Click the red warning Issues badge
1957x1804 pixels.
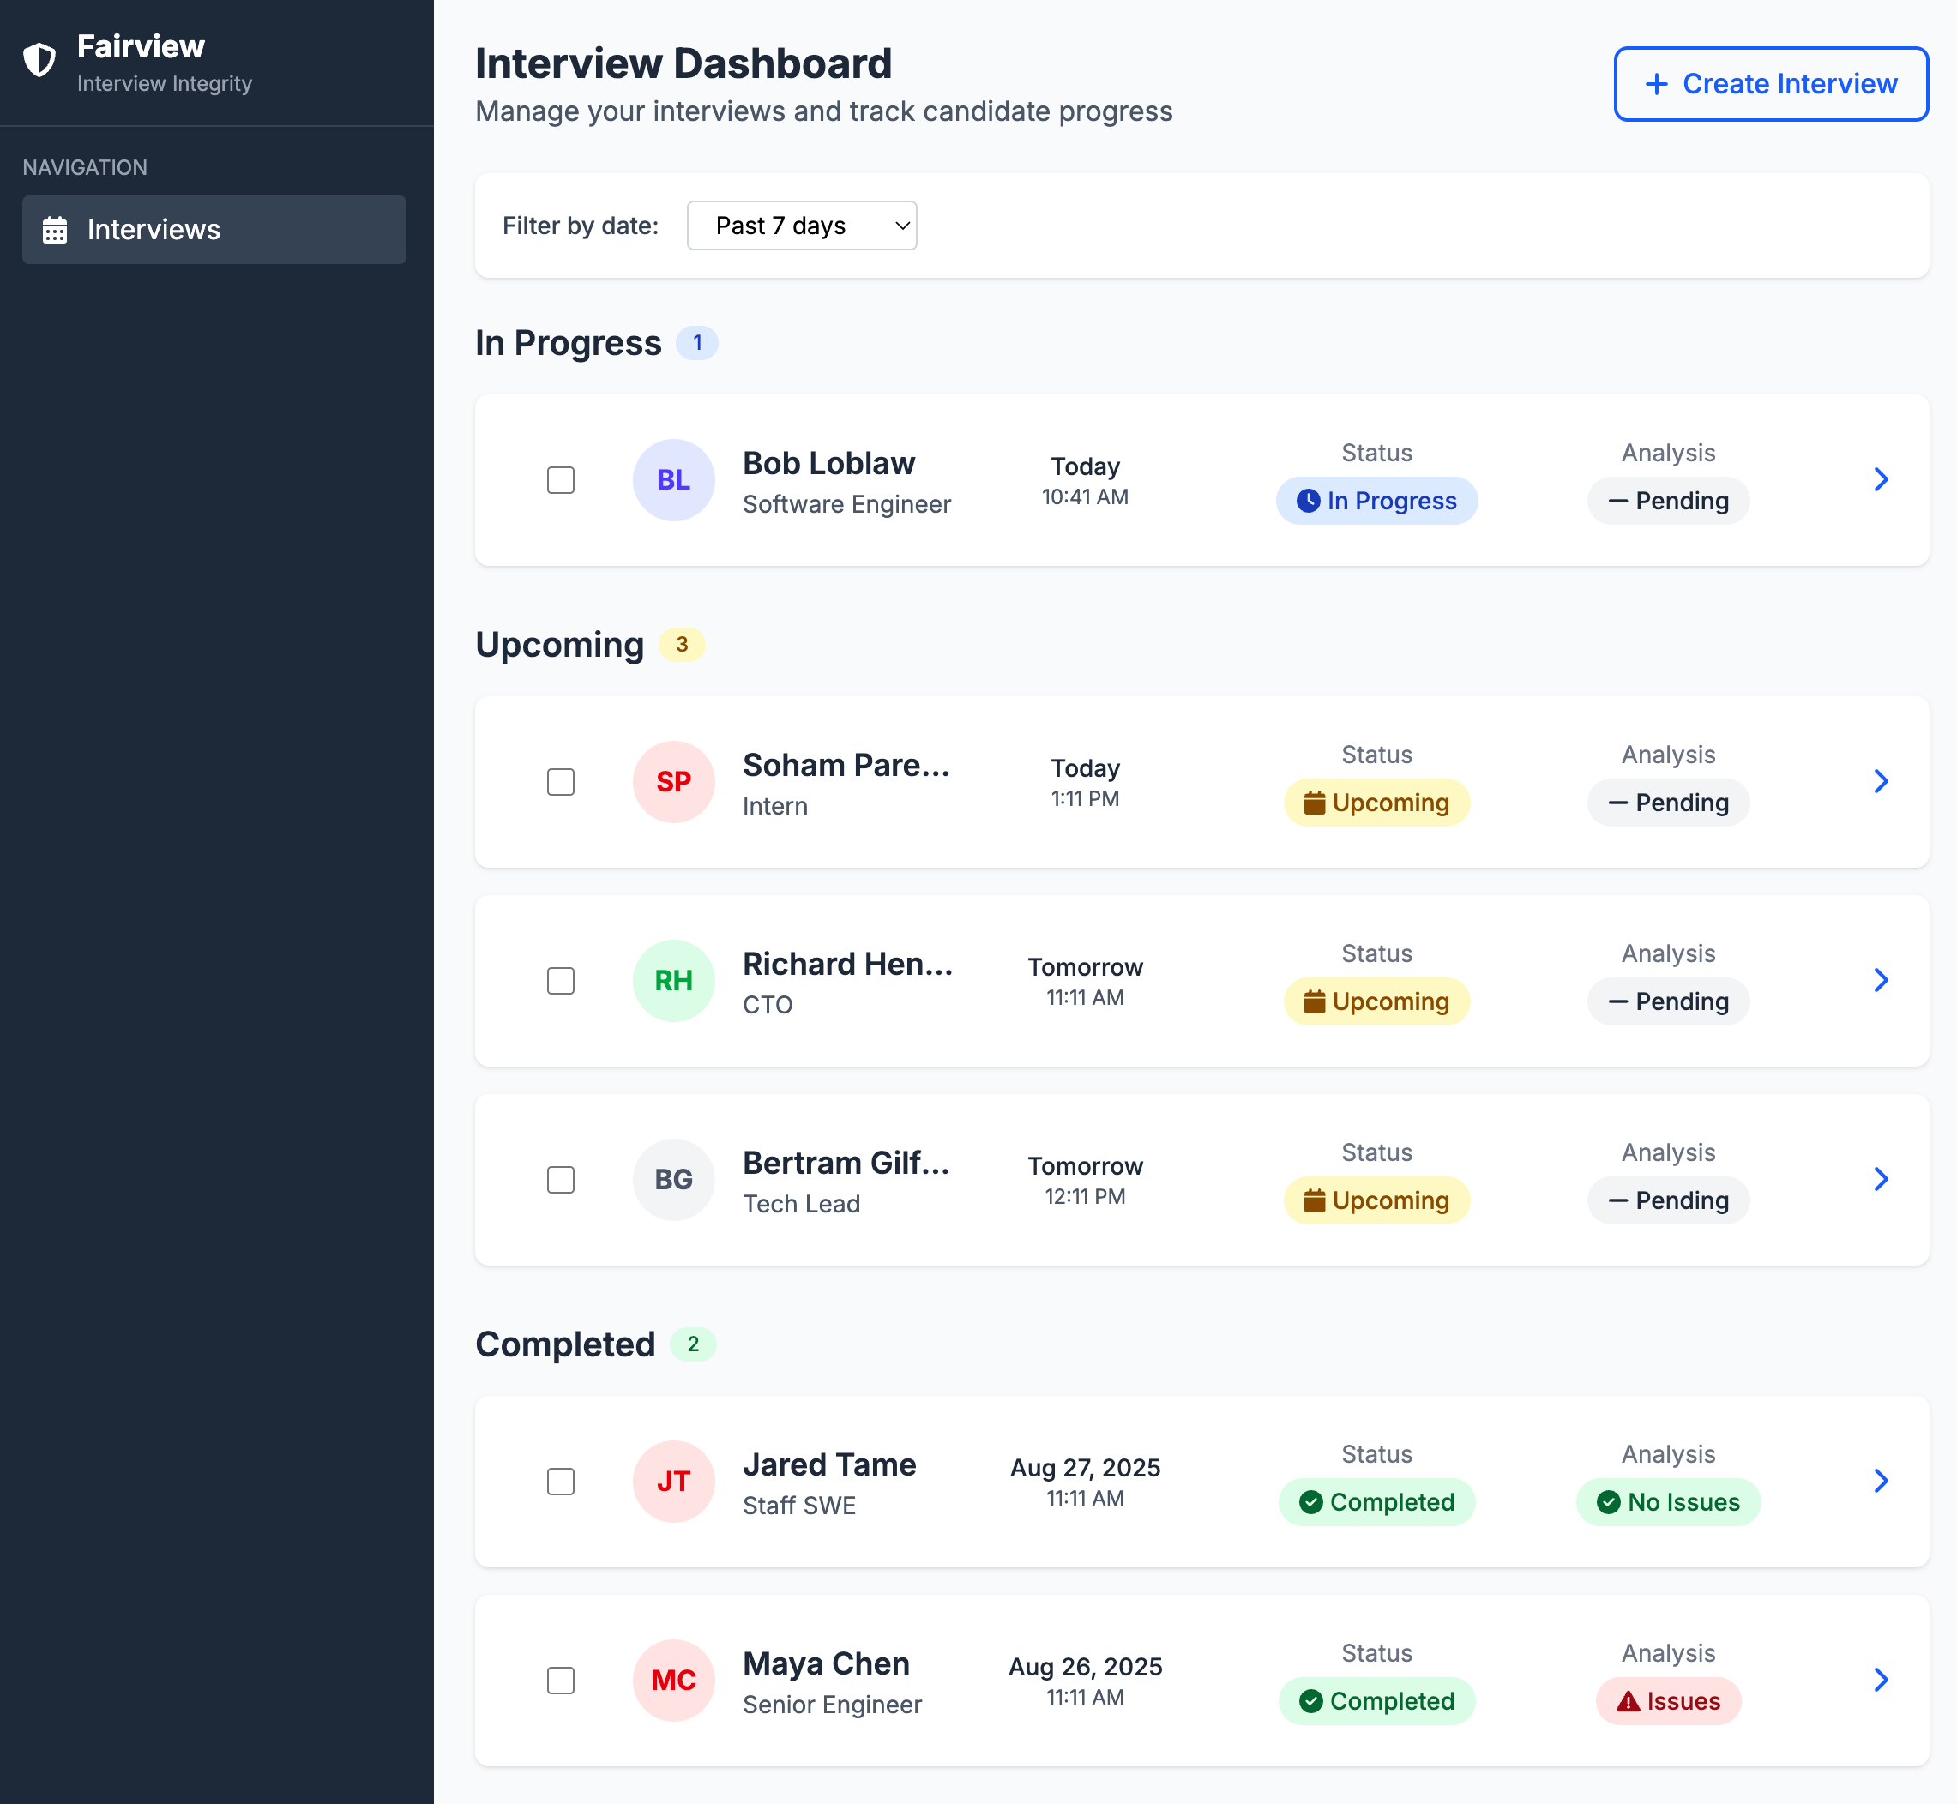point(1667,1700)
